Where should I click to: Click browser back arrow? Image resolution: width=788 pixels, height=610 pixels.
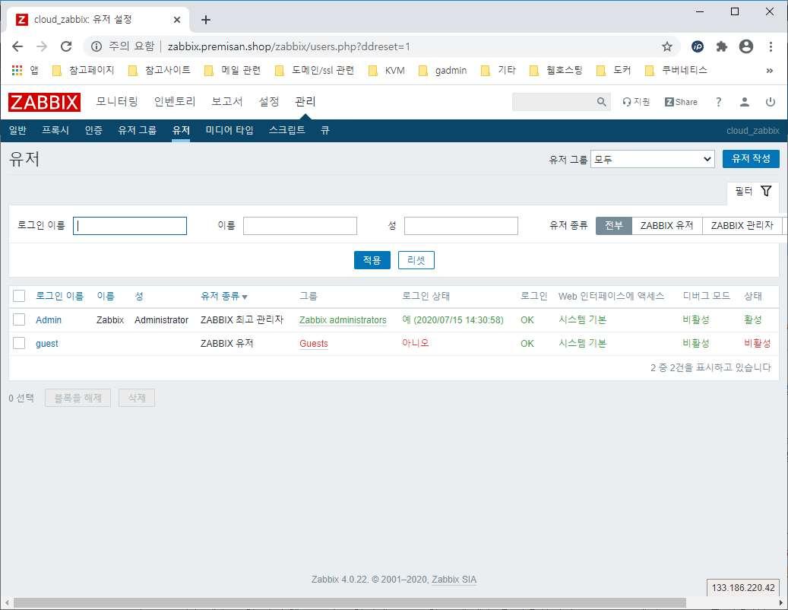[x=17, y=46]
